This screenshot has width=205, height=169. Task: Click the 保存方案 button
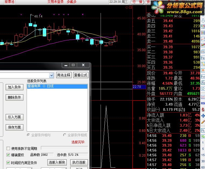pyautogui.click(x=14, y=127)
